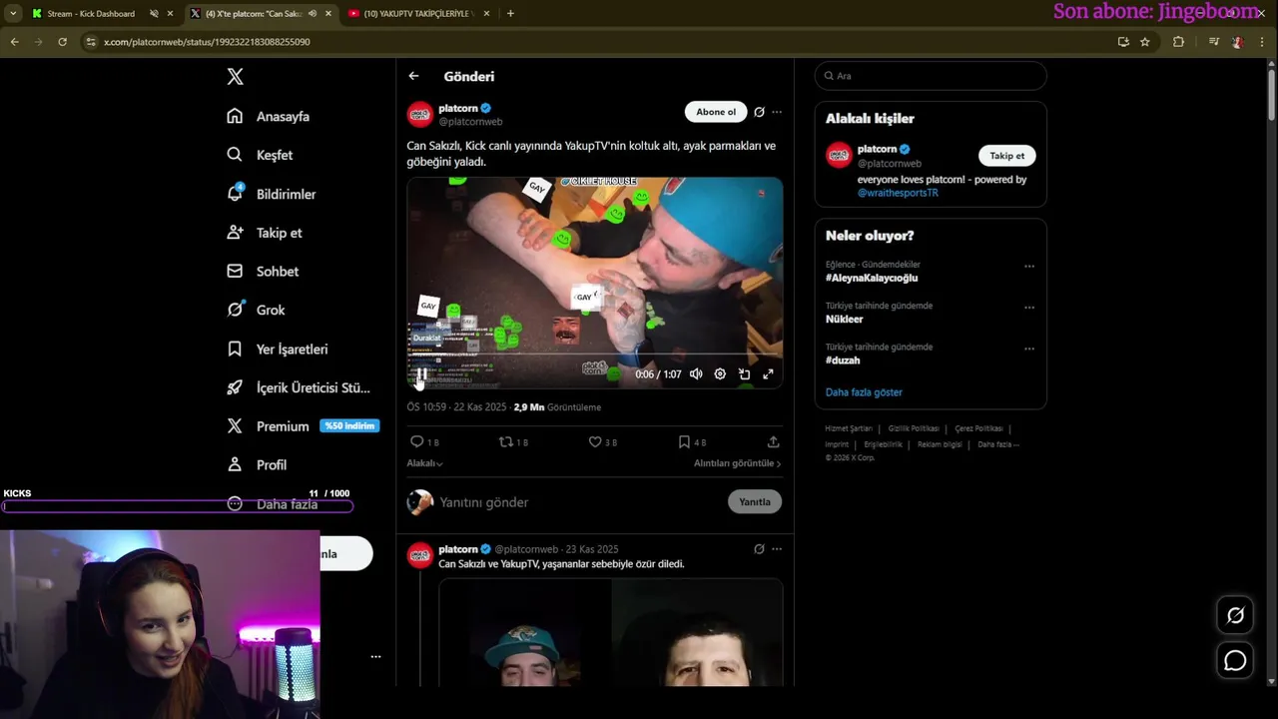Click the reply icon showing 1 B

point(424,441)
